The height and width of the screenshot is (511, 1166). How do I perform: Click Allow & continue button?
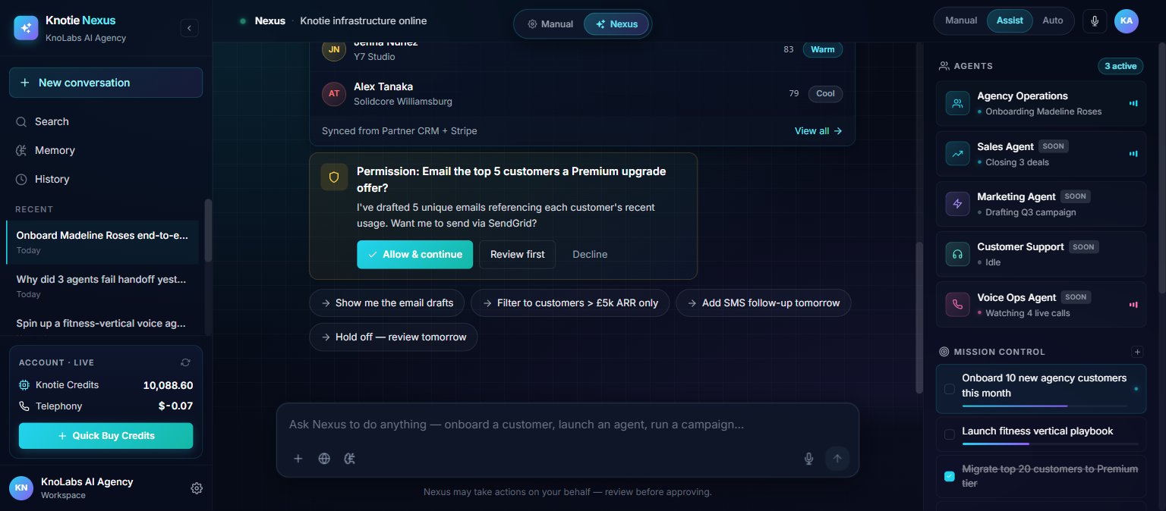coord(415,255)
